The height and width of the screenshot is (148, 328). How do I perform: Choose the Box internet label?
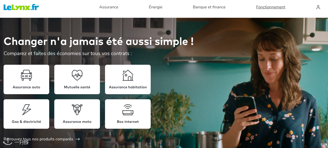[128, 122]
